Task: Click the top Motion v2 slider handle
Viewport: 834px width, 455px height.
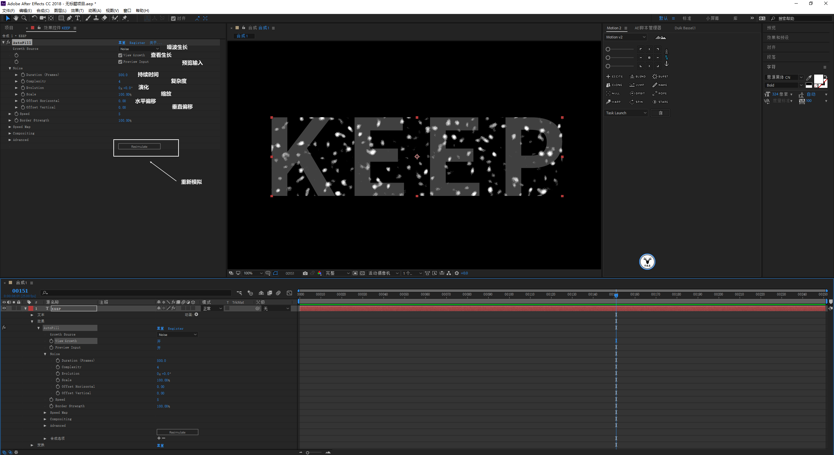Action: tap(608, 49)
